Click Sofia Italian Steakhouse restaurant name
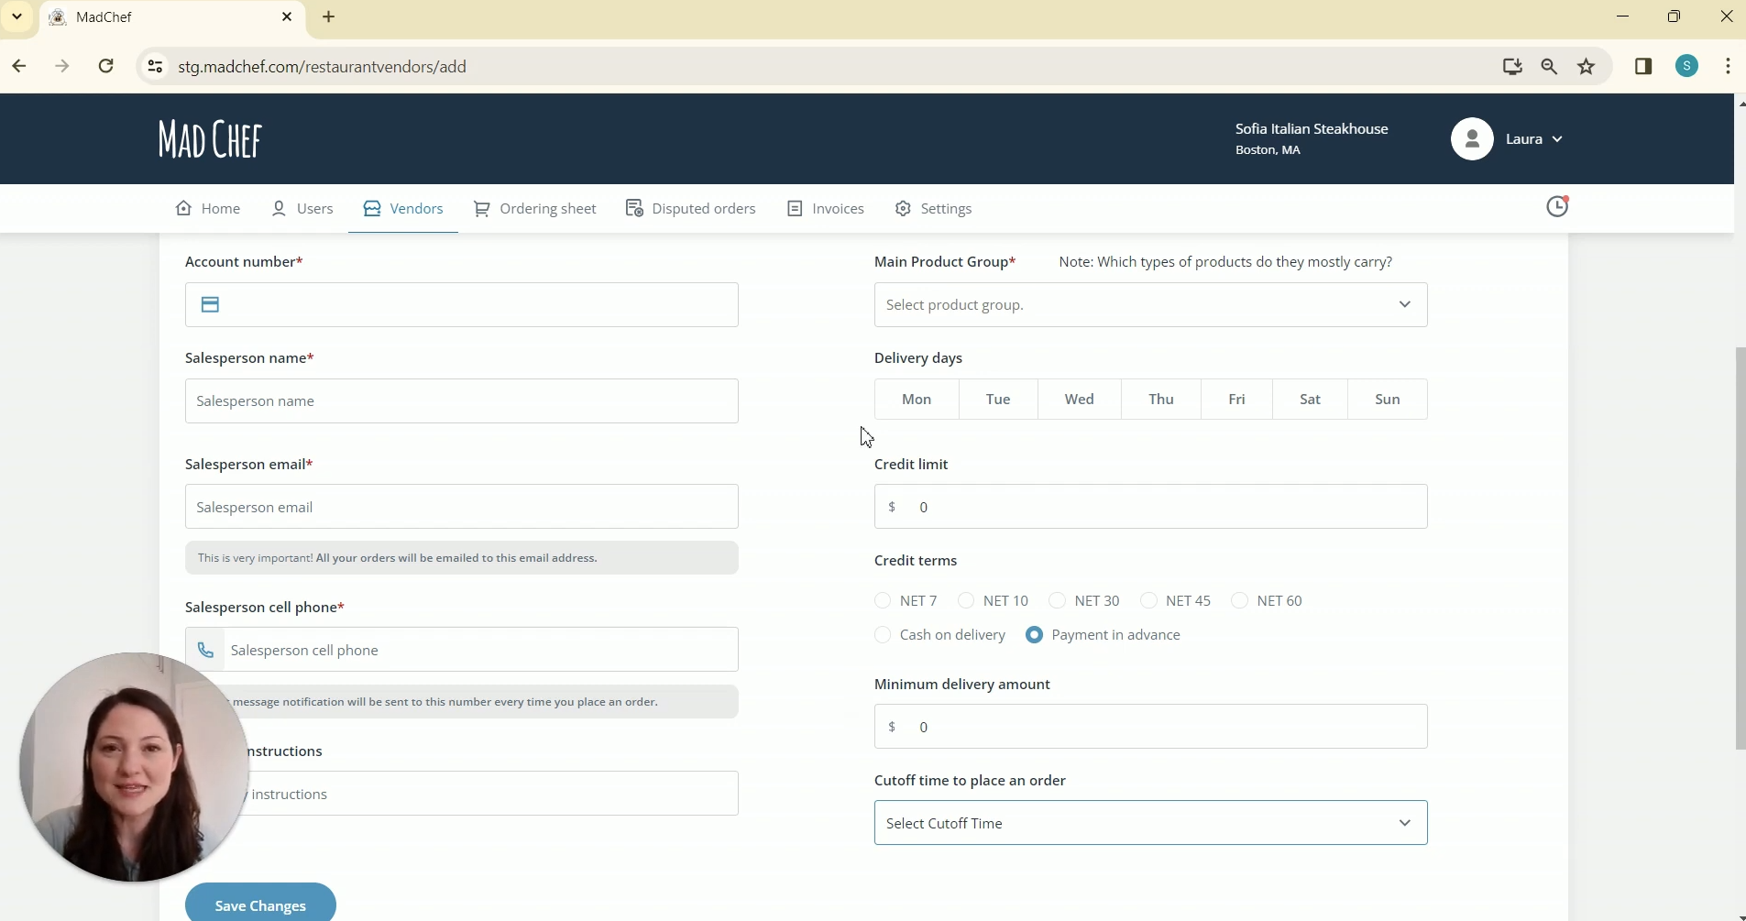1746x921 pixels. [1312, 129]
